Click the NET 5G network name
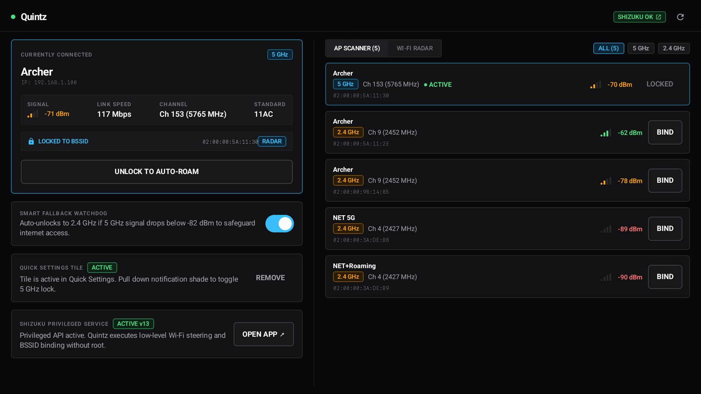This screenshot has height=394, width=701. coord(344,218)
